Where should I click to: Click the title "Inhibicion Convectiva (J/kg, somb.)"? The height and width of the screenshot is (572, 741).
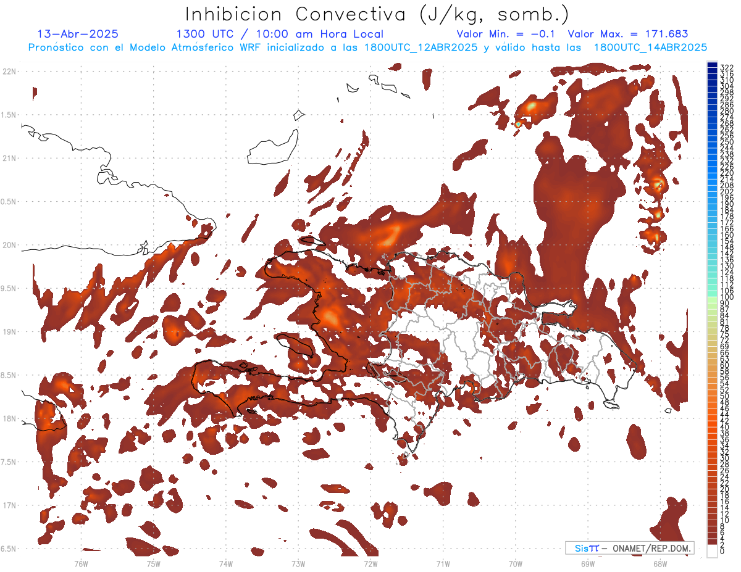point(377,14)
